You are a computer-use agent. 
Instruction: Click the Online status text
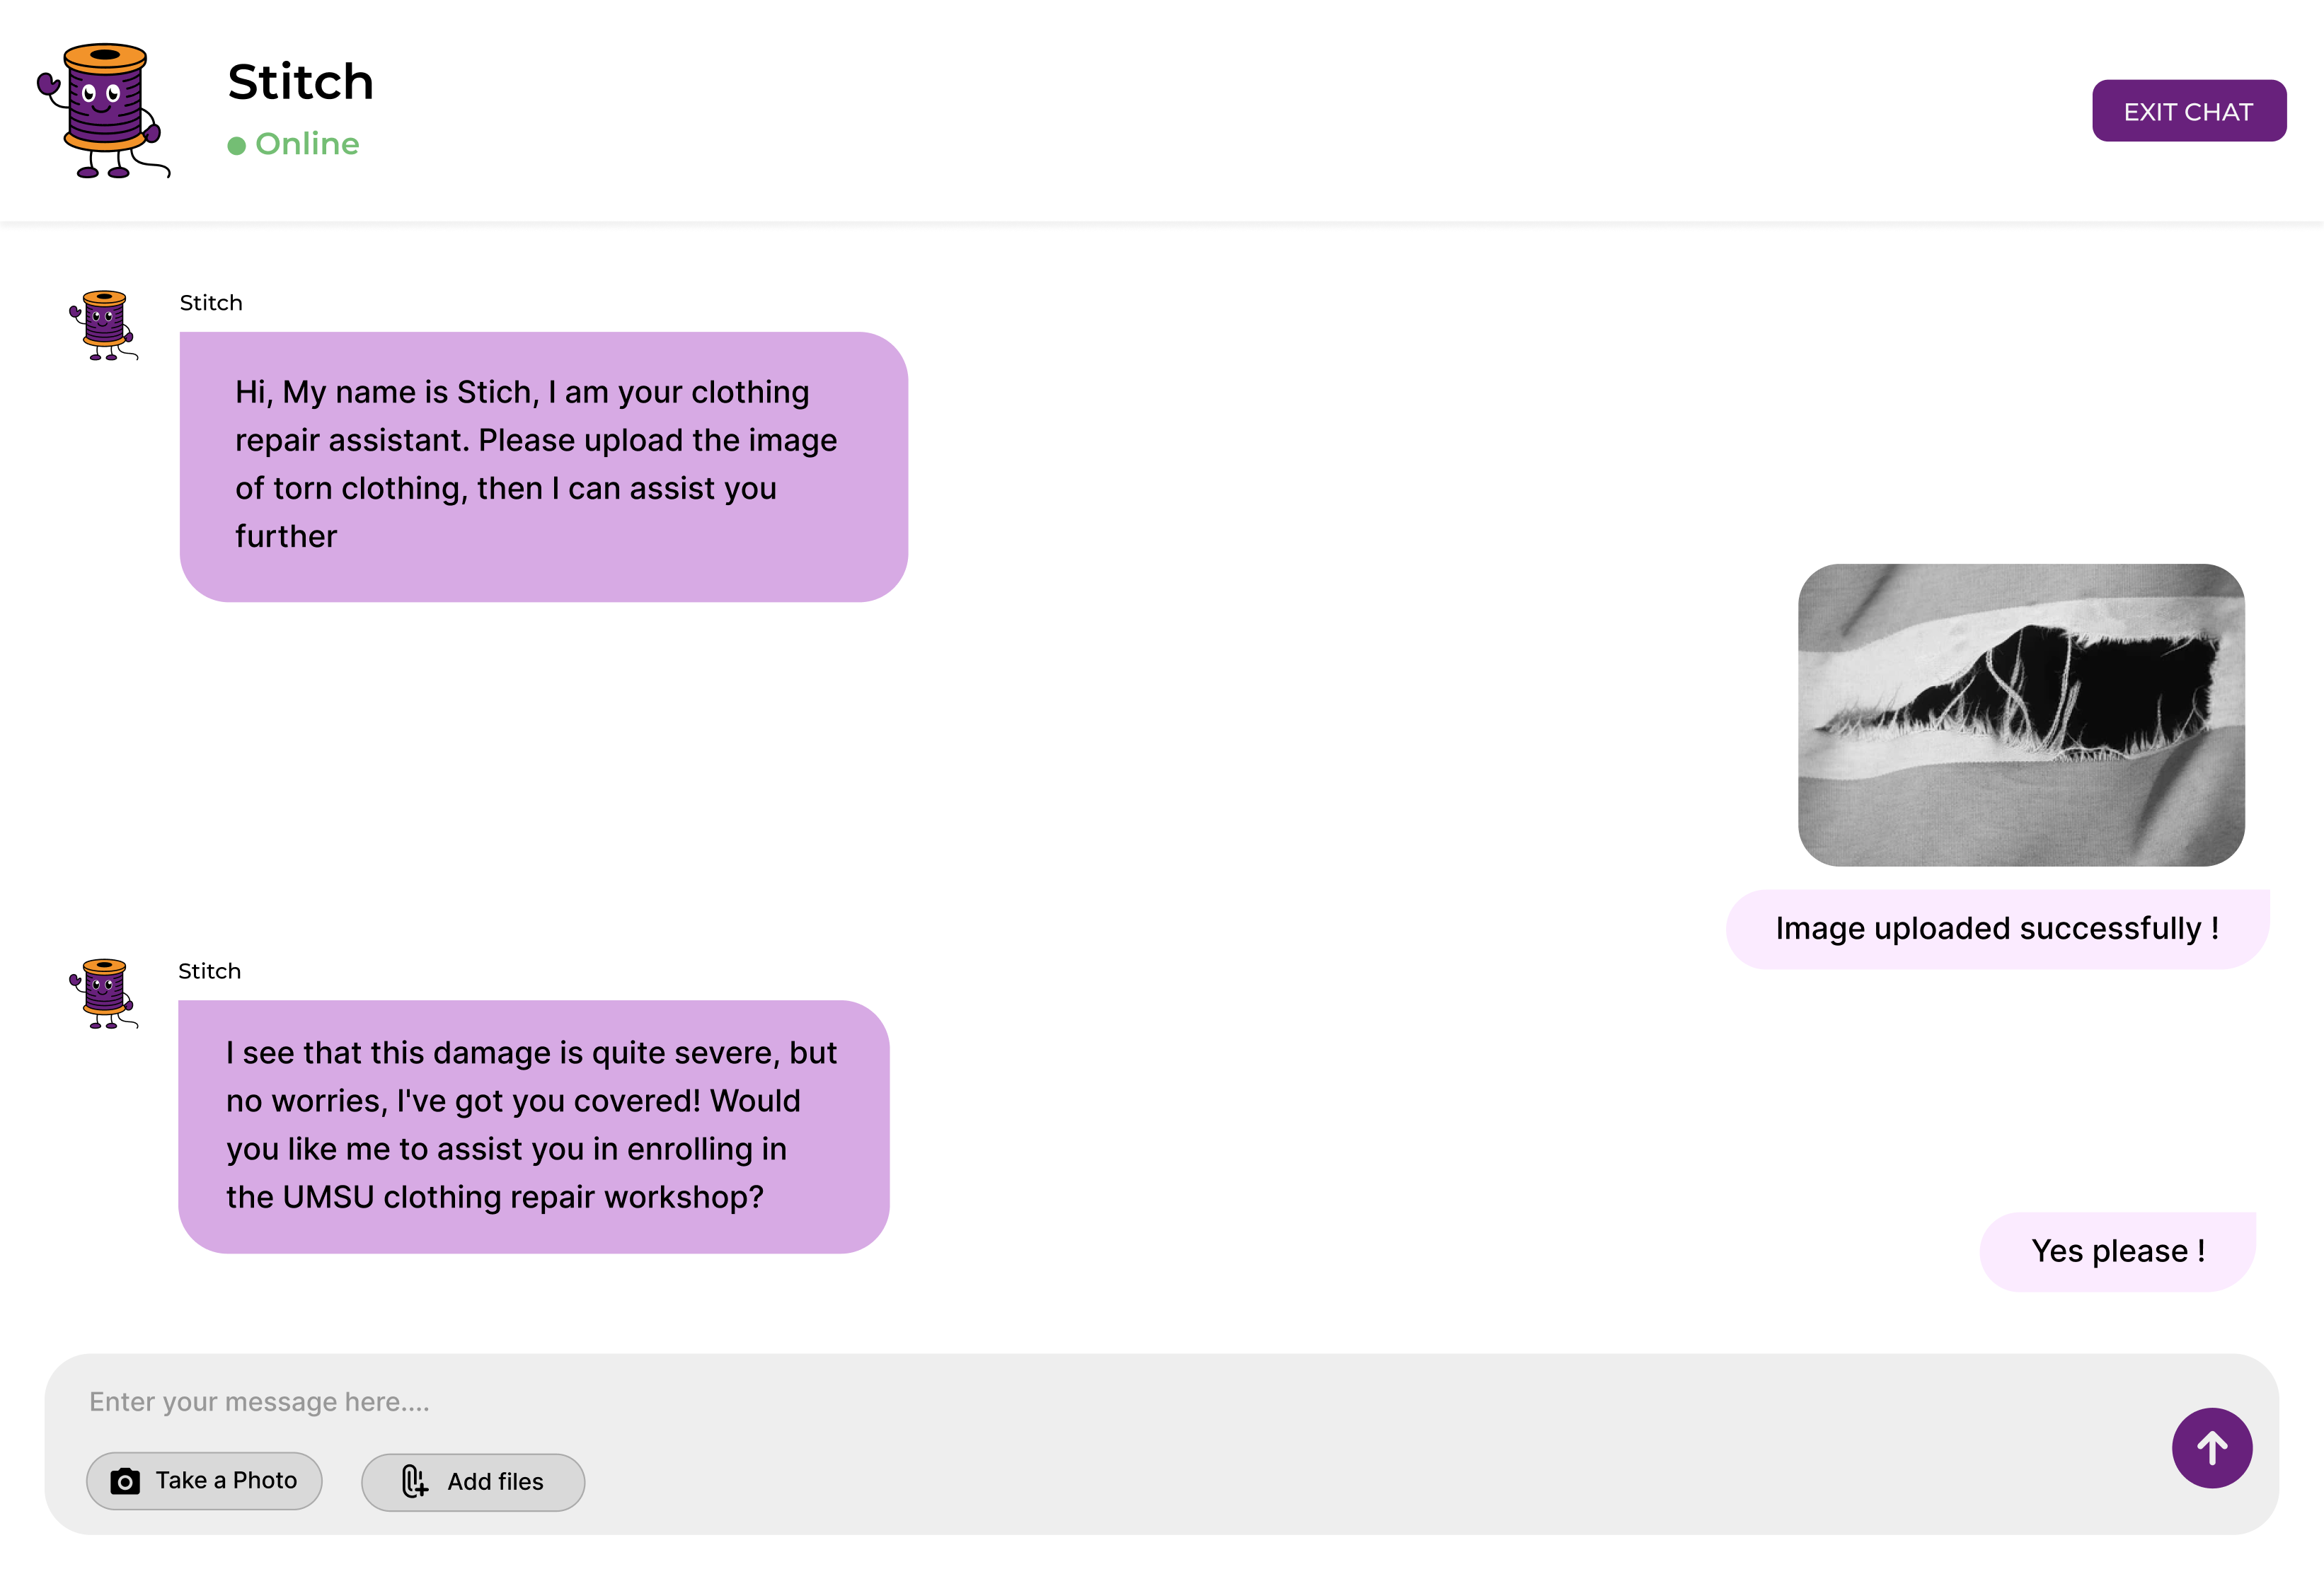pyautogui.click(x=307, y=144)
